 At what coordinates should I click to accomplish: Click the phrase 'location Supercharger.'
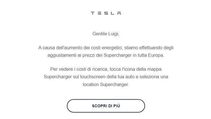pos(106,85)
